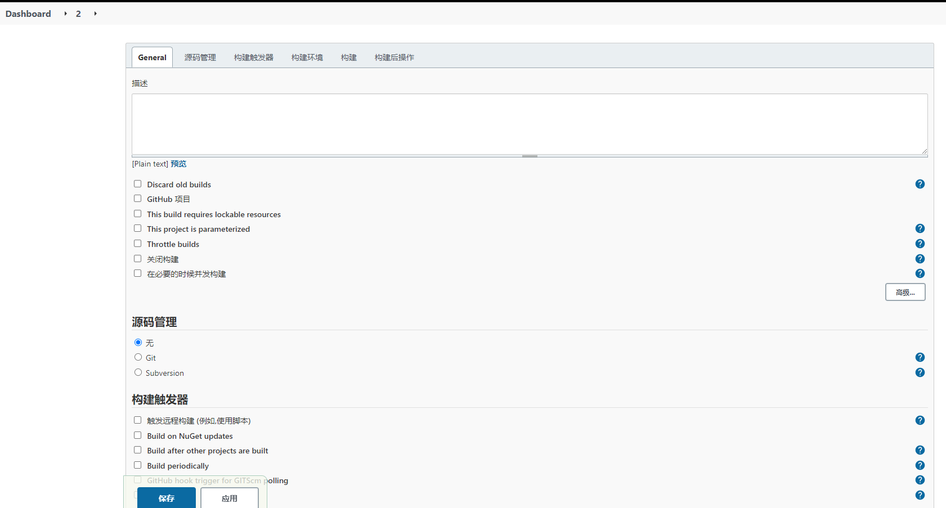
Task: Focus the 描述 text area
Action: point(530,124)
